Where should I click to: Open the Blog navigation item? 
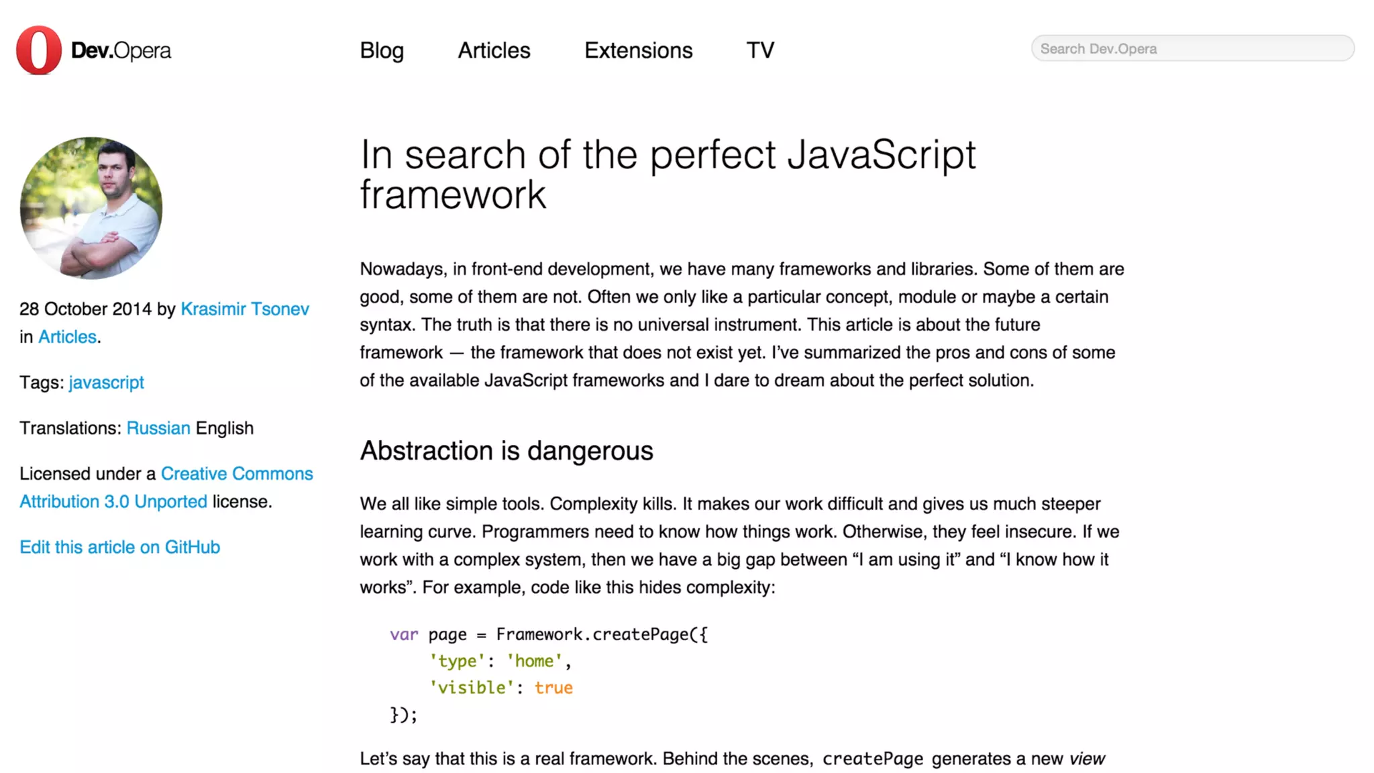click(x=381, y=50)
